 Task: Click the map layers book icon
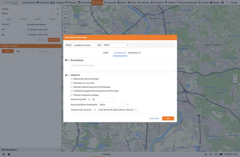(x=65, y=18)
